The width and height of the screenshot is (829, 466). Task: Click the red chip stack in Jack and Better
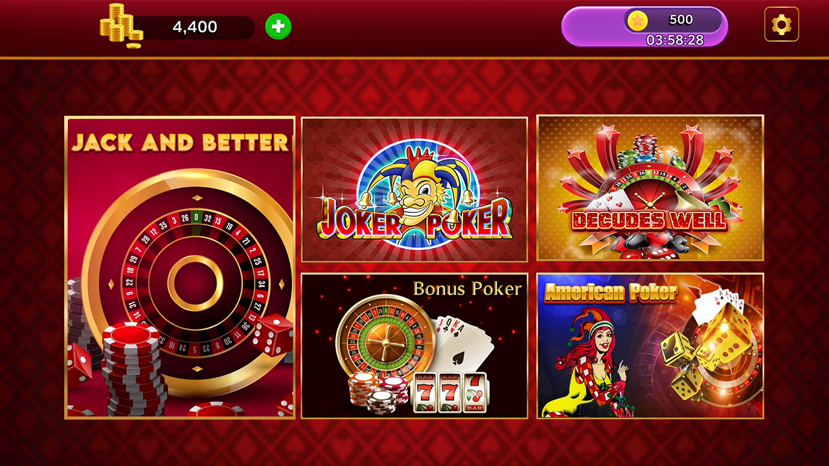(x=134, y=369)
